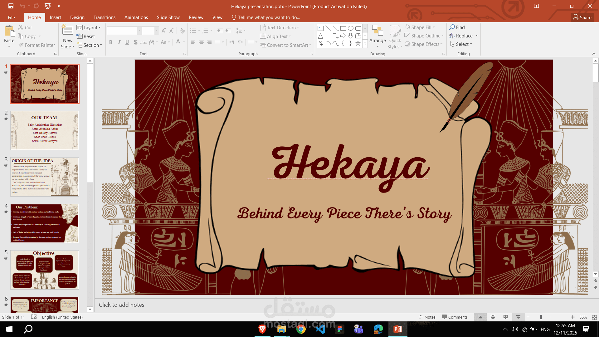
Task: Open Brave browser from the taskbar
Action: tap(262, 329)
